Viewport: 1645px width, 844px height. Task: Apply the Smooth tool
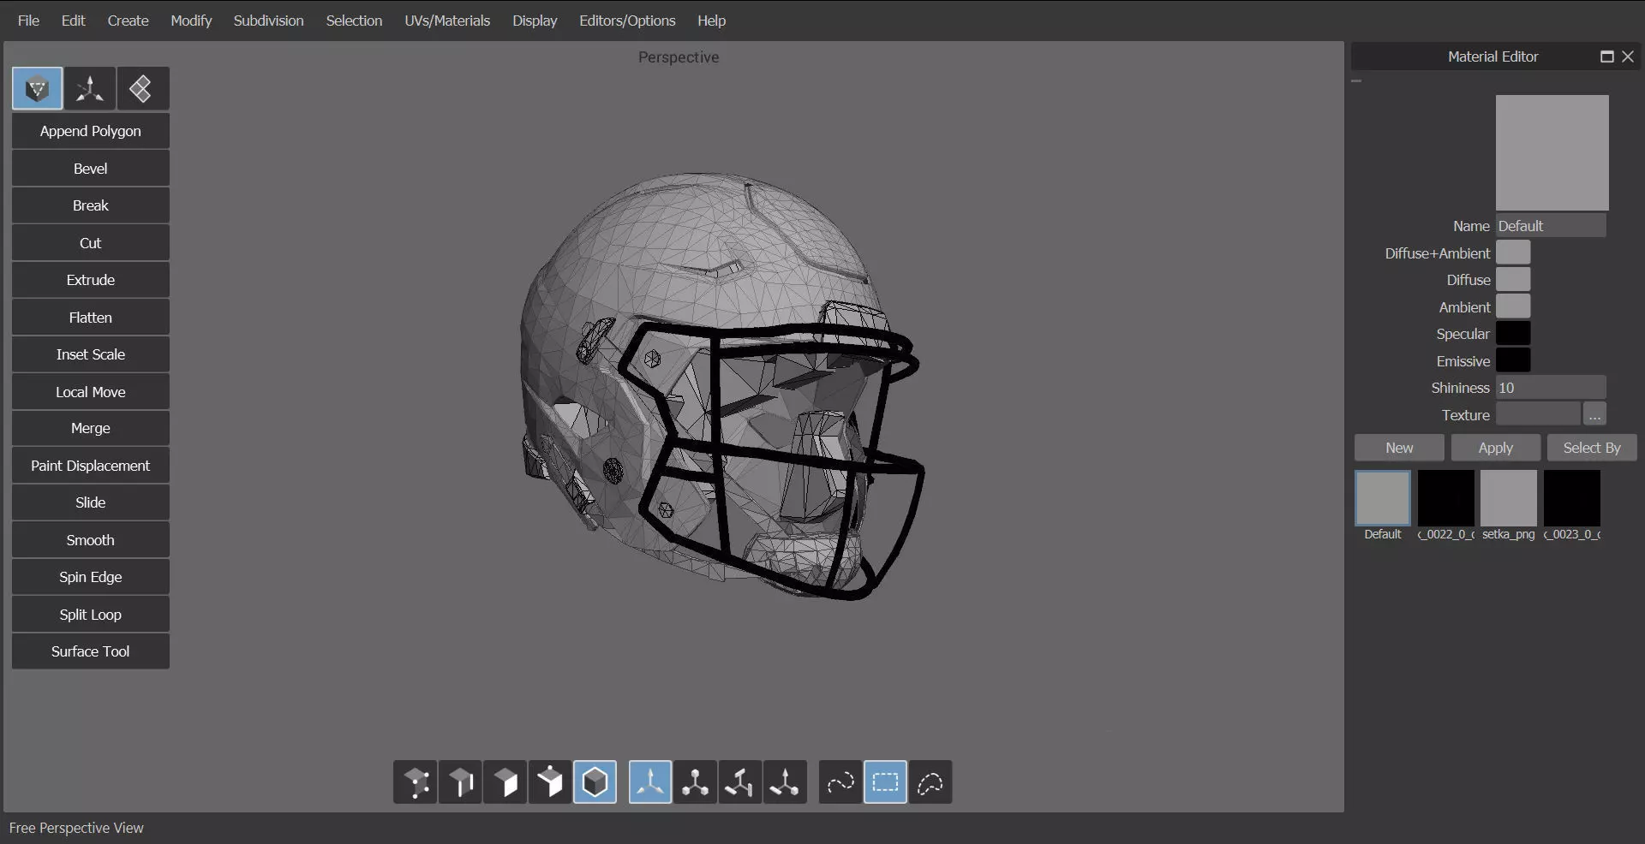point(91,540)
